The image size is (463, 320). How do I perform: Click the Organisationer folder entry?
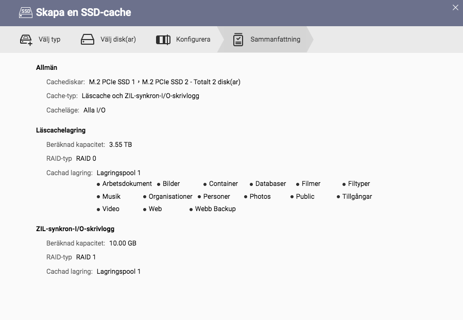tap(170, 196)
